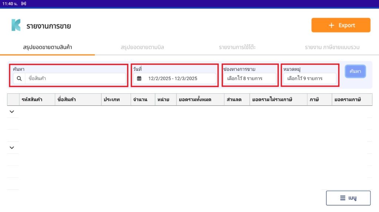Viewport: 379px width, 212px height.
Task: Switch to สรุปยอดขายตามบิล tab
Action: [x=142, y=48]
